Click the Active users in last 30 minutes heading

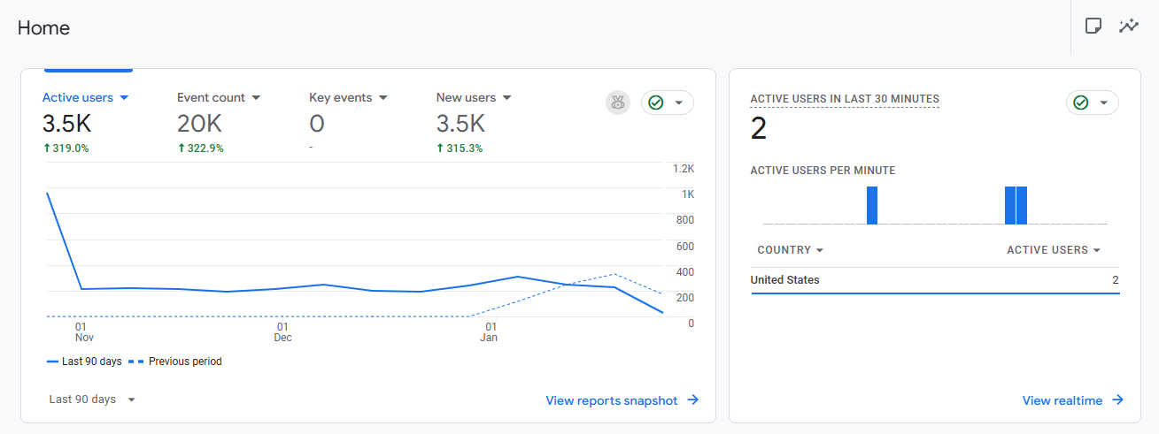845,99
